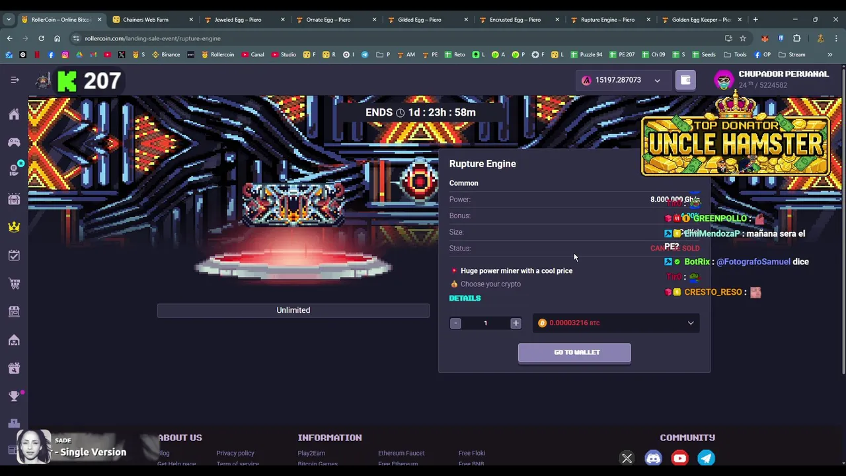This screenshot has width=846, height=476.
Task: Open the browser extensions puzzle icon
Action: click(x=797, y=38)
